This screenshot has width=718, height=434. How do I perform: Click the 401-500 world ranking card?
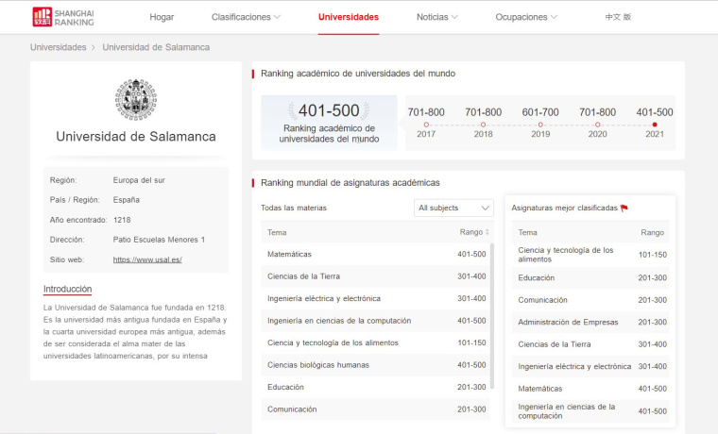pyautogui.click(x=329, y=122)
